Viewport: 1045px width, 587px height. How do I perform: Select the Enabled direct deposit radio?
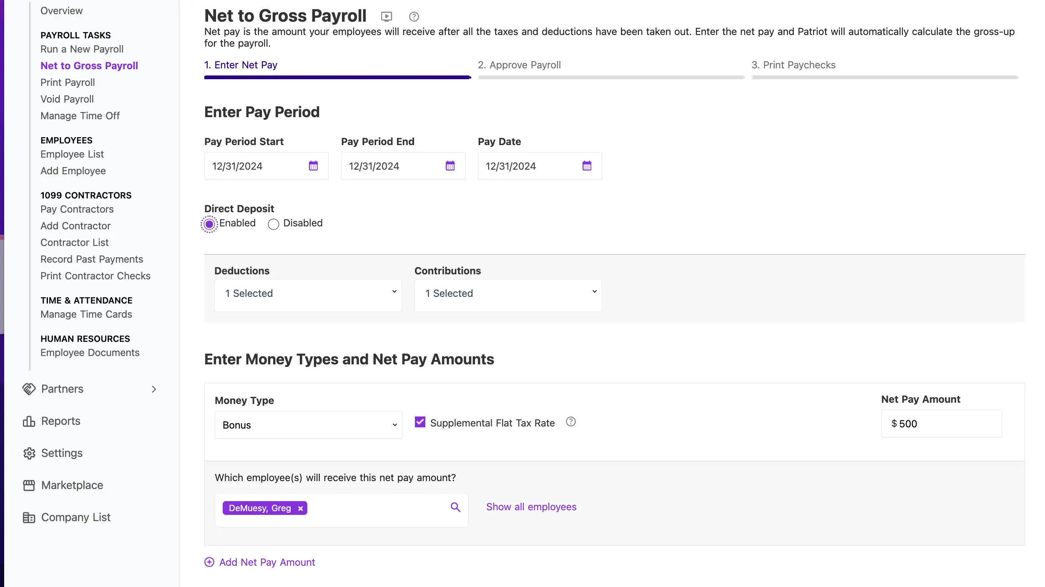209,224
